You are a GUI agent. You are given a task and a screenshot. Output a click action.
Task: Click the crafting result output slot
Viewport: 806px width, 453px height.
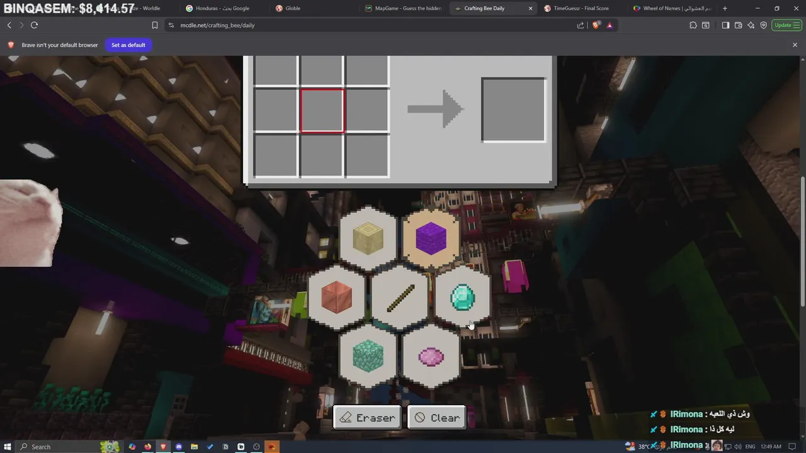tap(513, 110)
